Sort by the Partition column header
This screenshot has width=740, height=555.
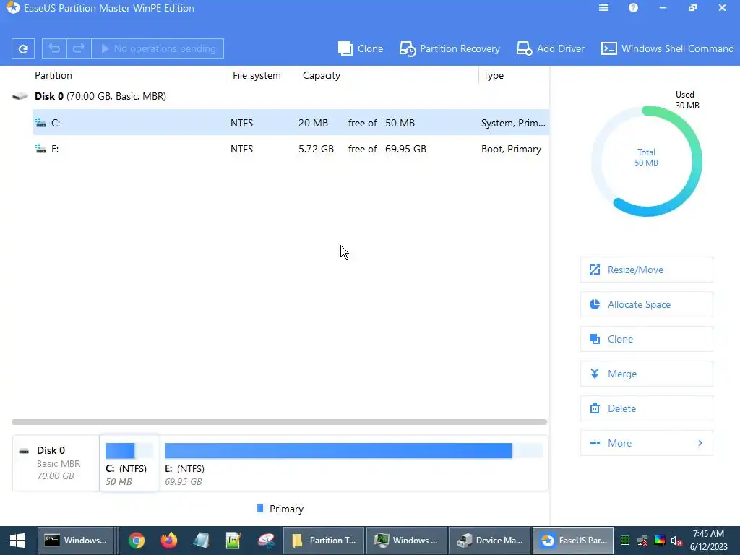53,75
